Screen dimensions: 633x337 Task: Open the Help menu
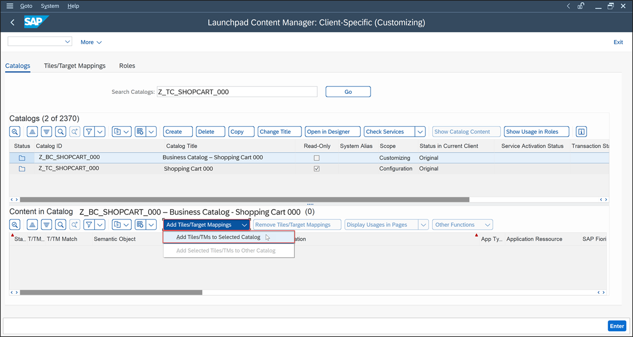click(73, 6)
